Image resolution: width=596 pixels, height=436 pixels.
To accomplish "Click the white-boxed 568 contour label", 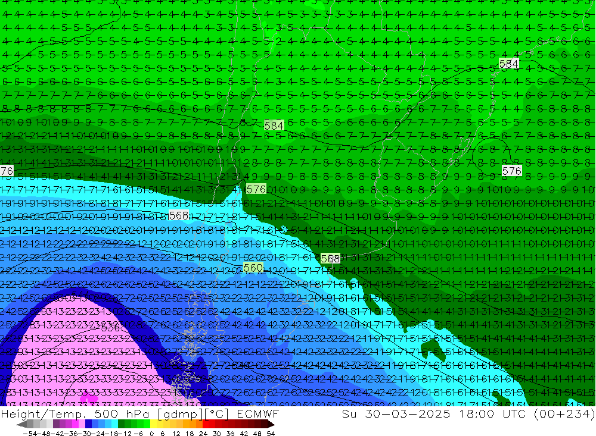I will click(179, 215).
